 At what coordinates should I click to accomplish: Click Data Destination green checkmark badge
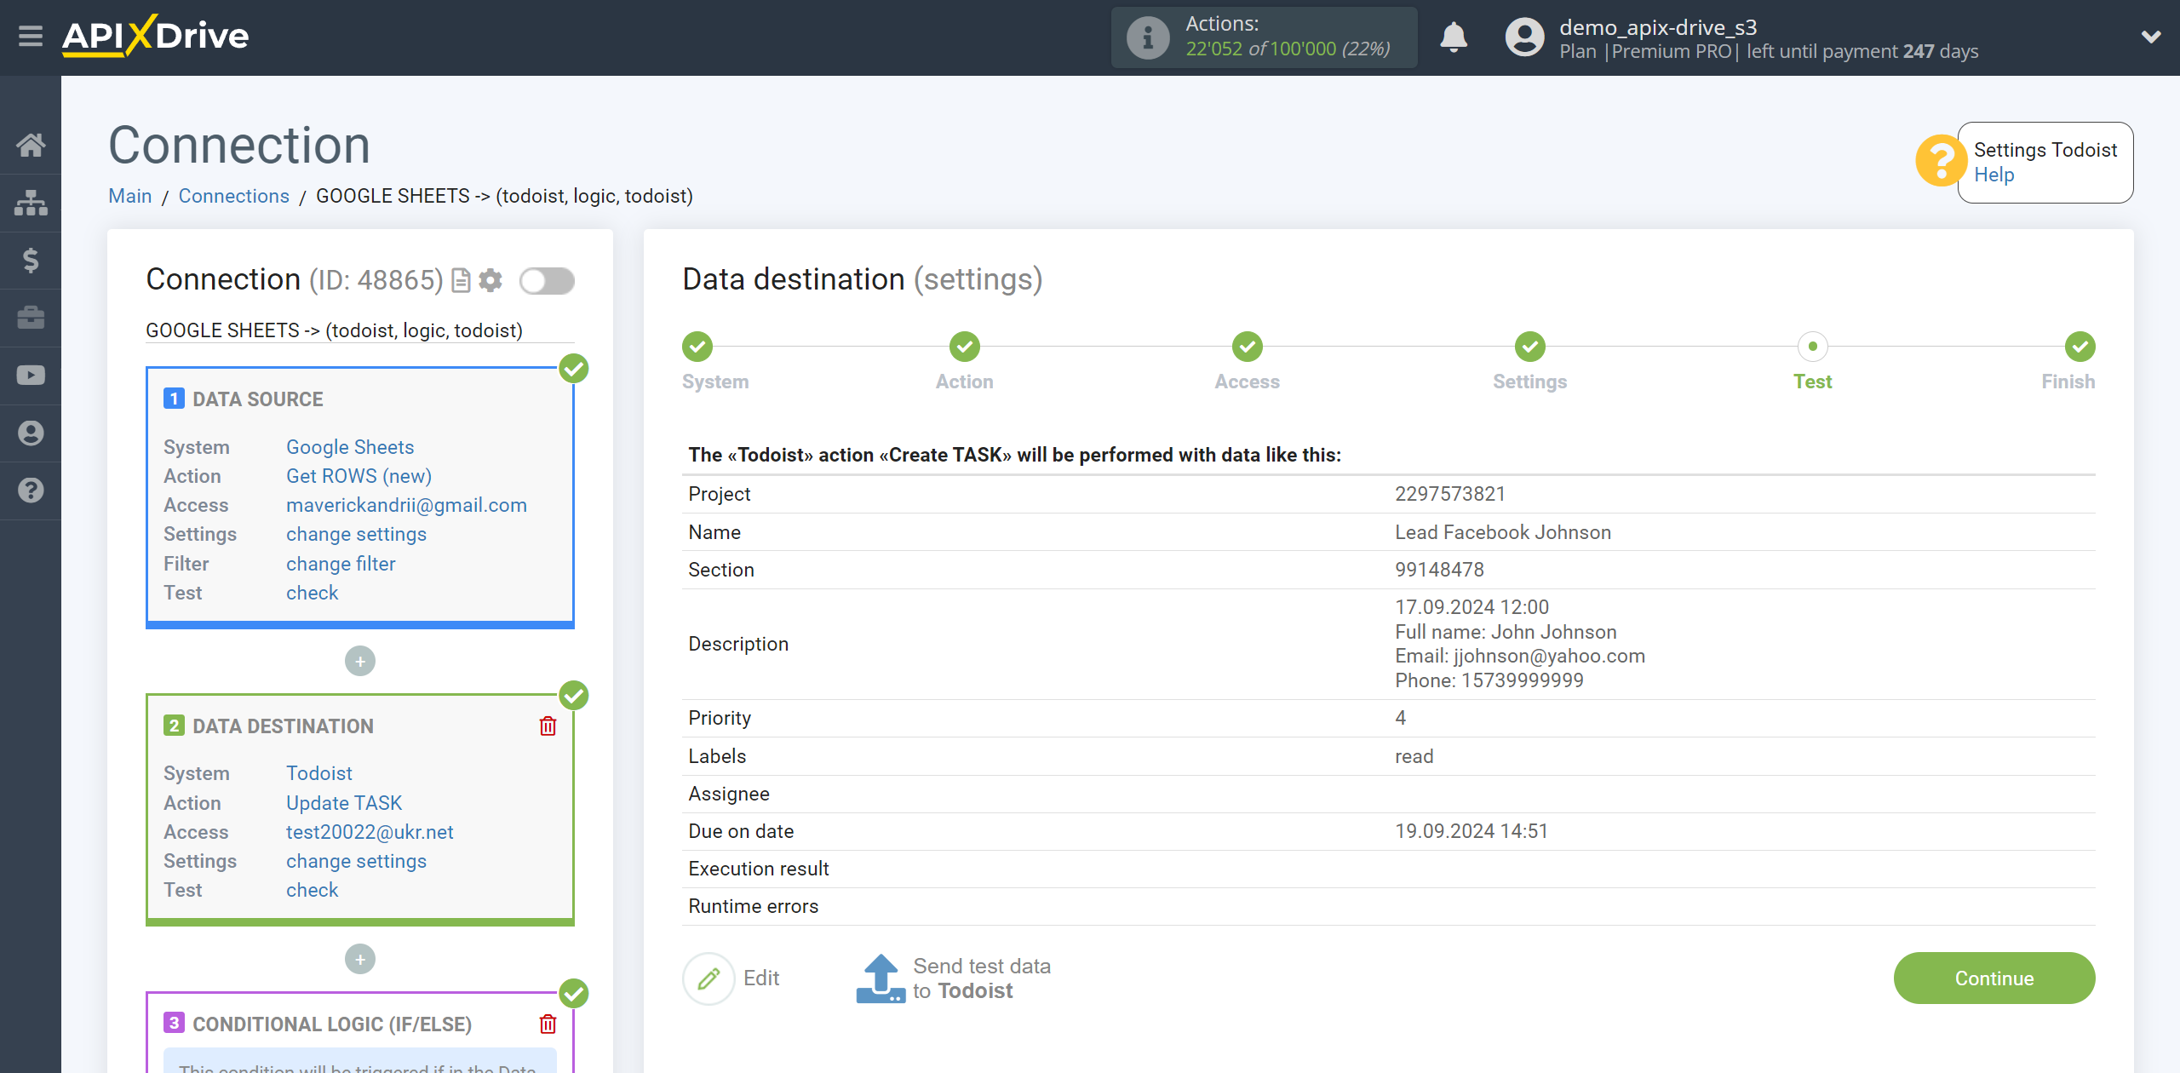(x=574, y=696)
